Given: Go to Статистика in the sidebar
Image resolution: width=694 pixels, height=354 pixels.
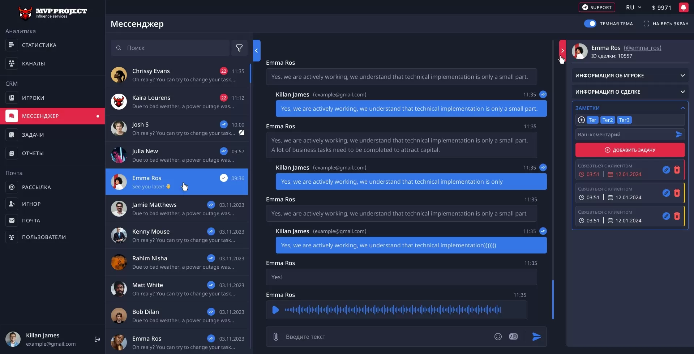Looking at the screenshot, I should (39, 45).
